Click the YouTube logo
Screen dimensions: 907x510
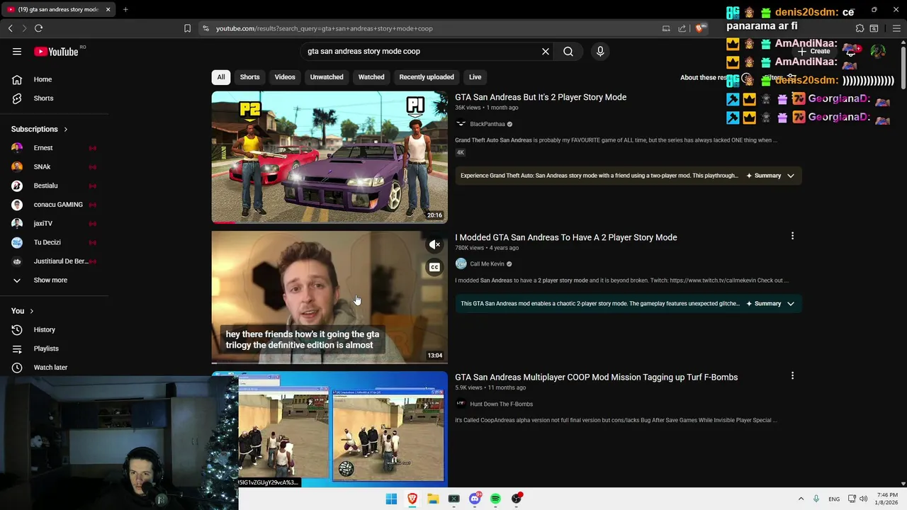tap(56, 51)
